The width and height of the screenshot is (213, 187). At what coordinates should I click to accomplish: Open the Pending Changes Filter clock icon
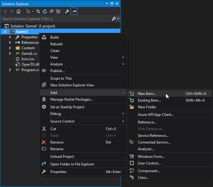[x=28, y=11]
